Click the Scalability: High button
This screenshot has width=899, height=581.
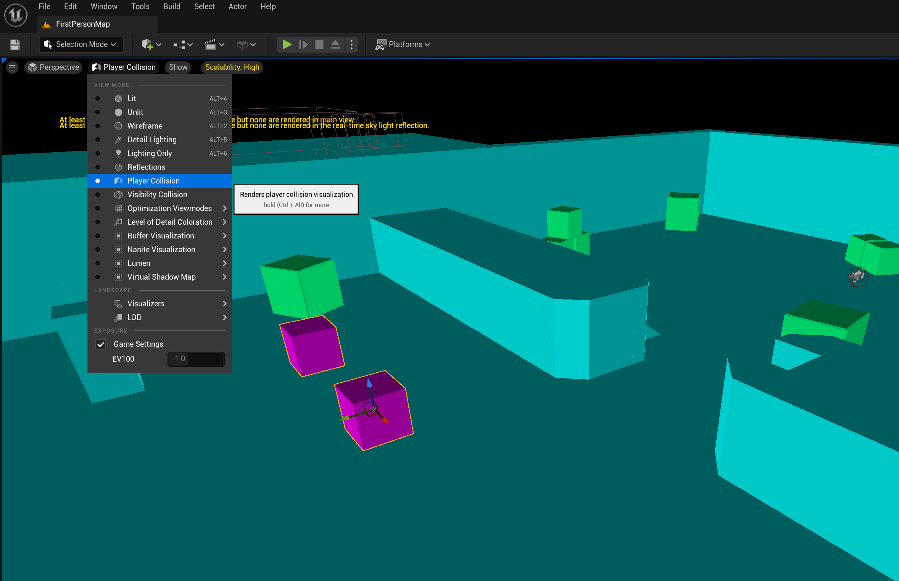[232, 68]
